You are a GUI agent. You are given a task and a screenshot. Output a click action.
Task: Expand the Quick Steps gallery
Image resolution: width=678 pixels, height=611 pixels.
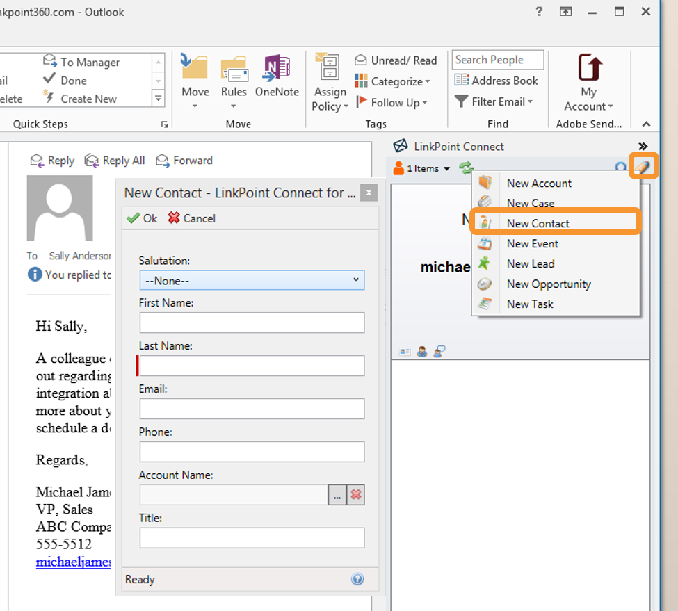(x=159, y=99)
